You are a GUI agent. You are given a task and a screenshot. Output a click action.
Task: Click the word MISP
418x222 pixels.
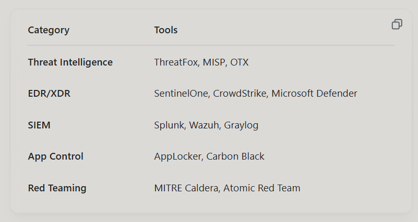pos(214,62)
